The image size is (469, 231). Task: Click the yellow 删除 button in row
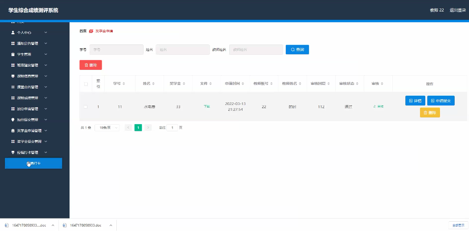pyautogui.click(x=430, y=113)
